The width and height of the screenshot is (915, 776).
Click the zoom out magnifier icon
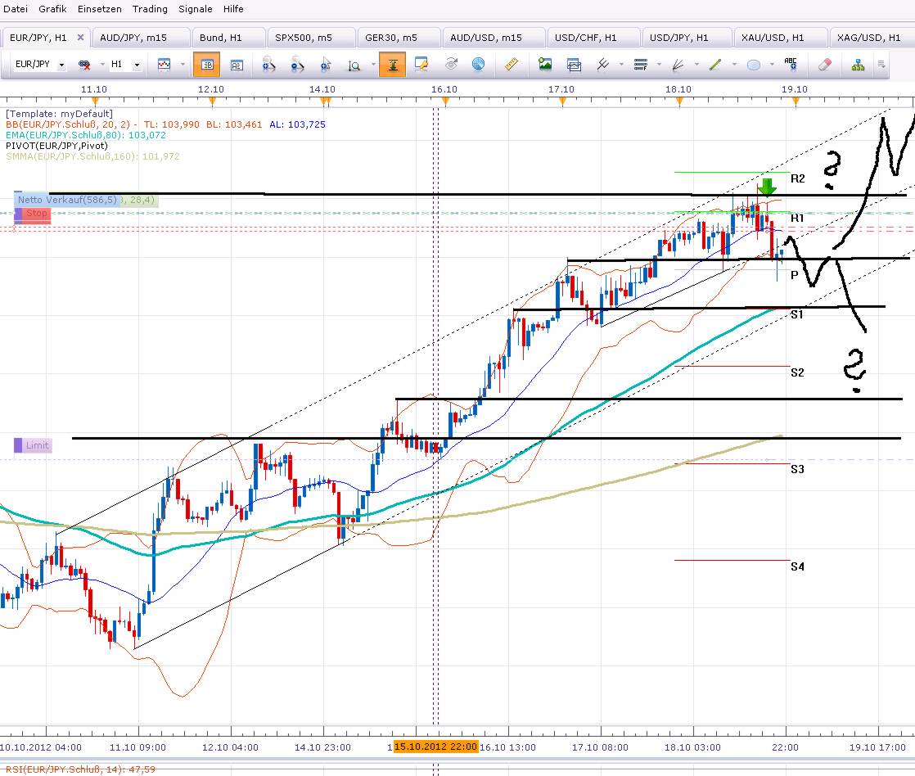coord(297,65)
